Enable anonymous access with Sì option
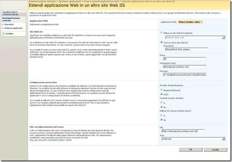The width and height of the screenshot is (232, 162). [161, 103]
